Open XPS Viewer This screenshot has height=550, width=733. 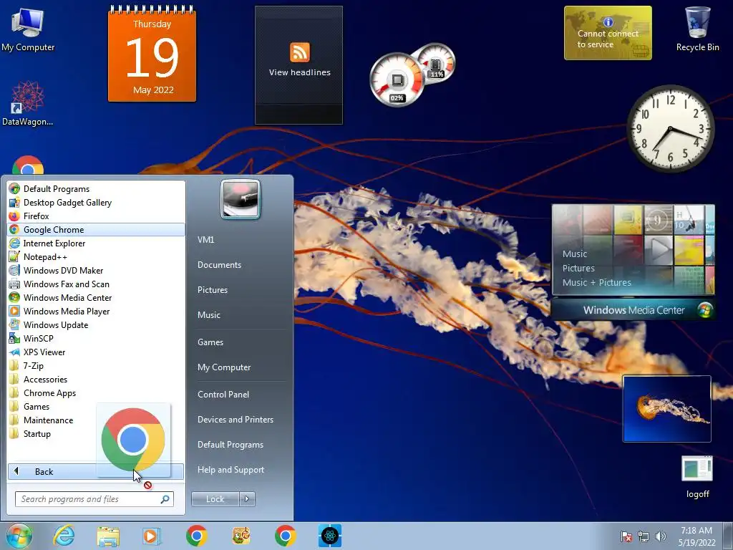pos(97,352)
